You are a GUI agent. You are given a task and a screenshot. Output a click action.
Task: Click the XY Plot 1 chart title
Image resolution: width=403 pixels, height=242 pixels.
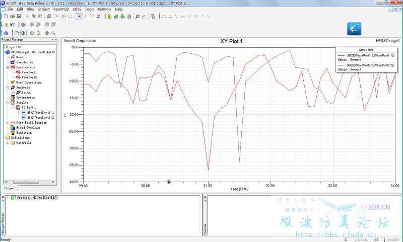pos(231,41)
